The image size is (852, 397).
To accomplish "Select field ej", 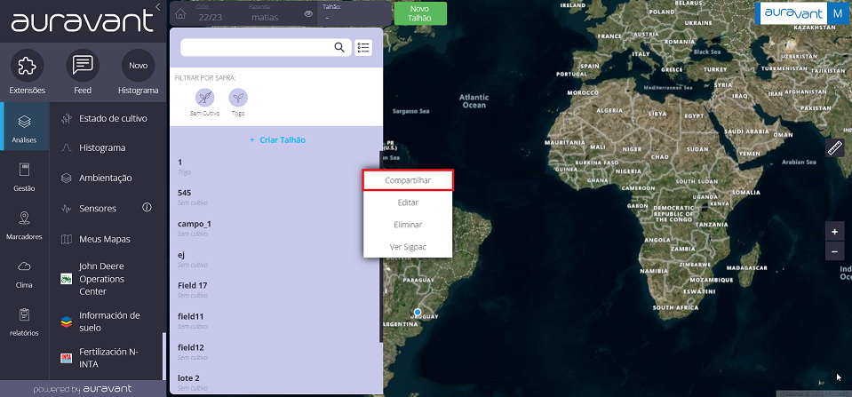I will tap(276, 259).
